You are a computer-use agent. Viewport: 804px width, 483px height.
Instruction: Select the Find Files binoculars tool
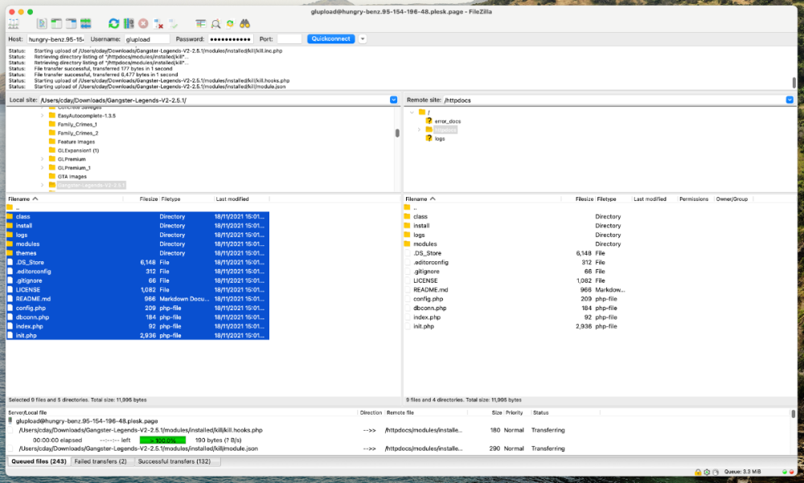pos(245,23)
